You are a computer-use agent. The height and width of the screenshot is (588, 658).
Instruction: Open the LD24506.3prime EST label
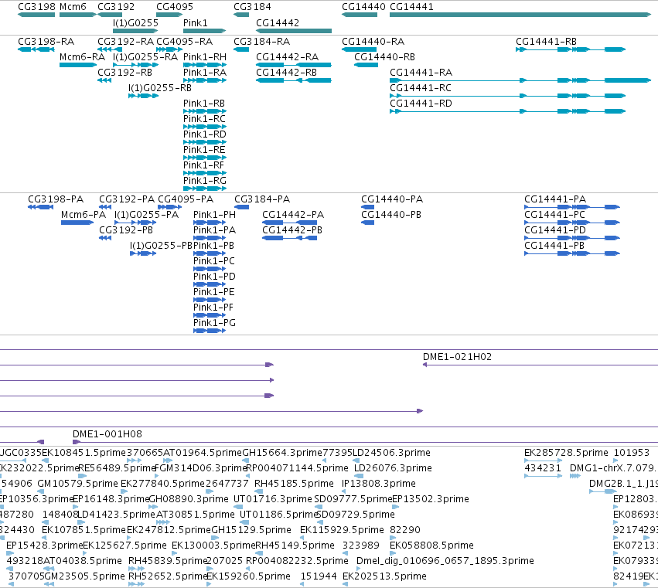[391, 453]
